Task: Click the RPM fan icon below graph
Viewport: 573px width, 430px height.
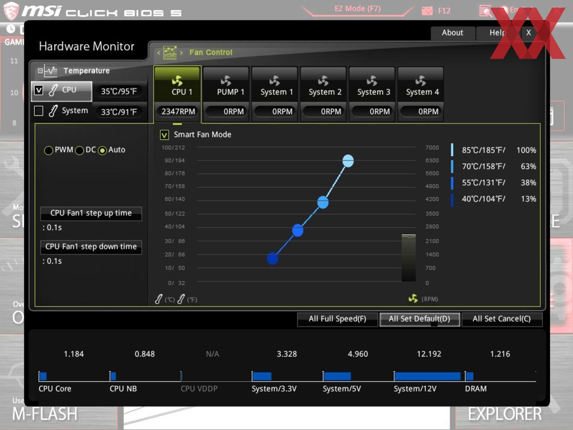Action: click(x=413, y=298)
